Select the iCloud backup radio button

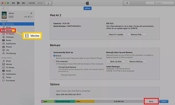[x=54, y=56]
